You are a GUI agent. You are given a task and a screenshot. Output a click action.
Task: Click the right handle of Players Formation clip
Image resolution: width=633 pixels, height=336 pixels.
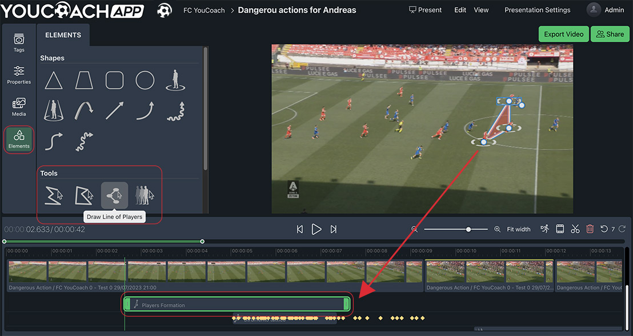point(346,304)
